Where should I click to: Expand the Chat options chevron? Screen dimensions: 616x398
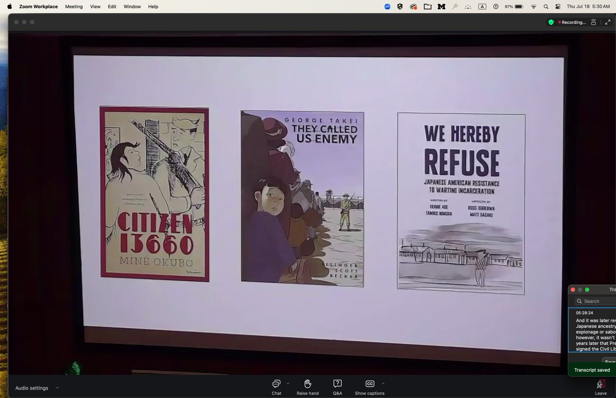pyautogui.click(x=288, y=383)
